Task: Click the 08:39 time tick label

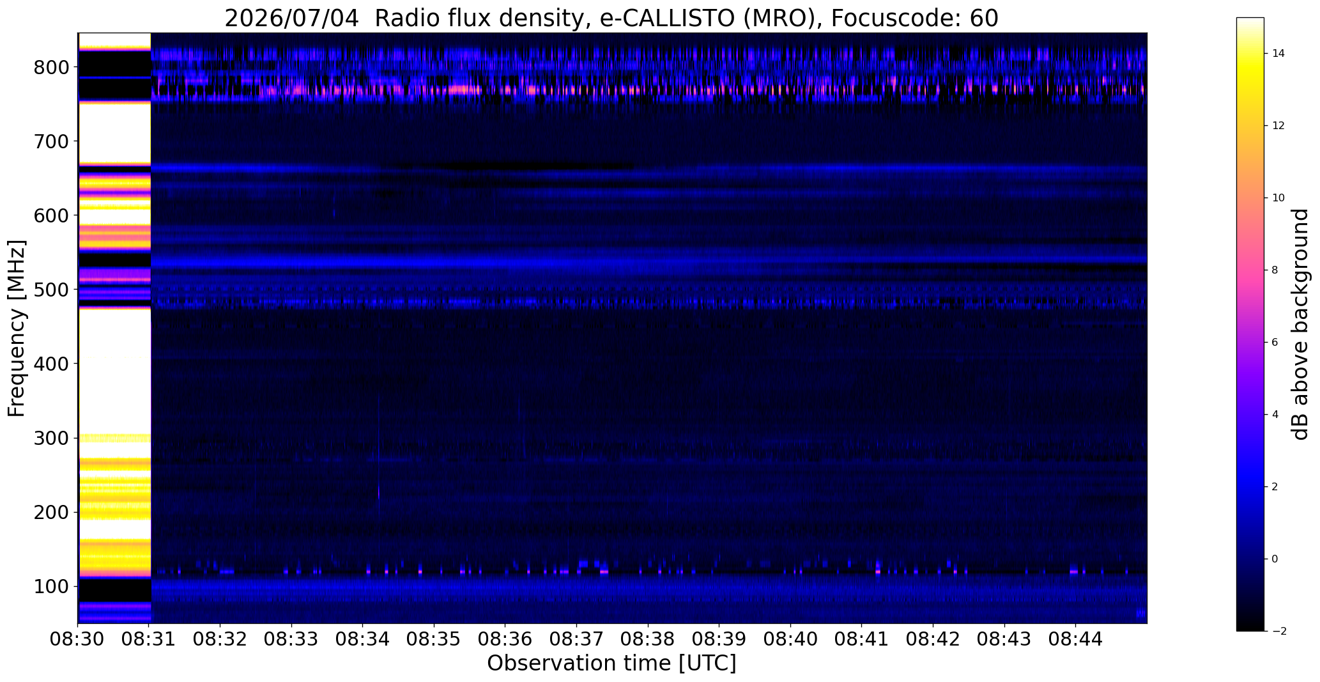Action: click(719, 639)
